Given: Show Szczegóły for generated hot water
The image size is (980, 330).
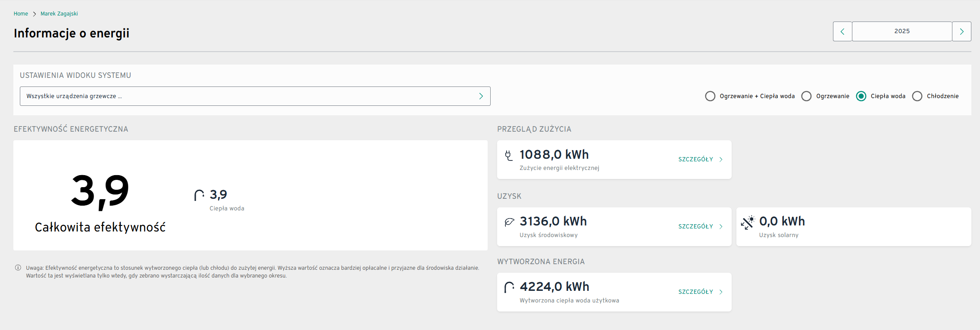Looking at the screenshot, I should [700, 292].
